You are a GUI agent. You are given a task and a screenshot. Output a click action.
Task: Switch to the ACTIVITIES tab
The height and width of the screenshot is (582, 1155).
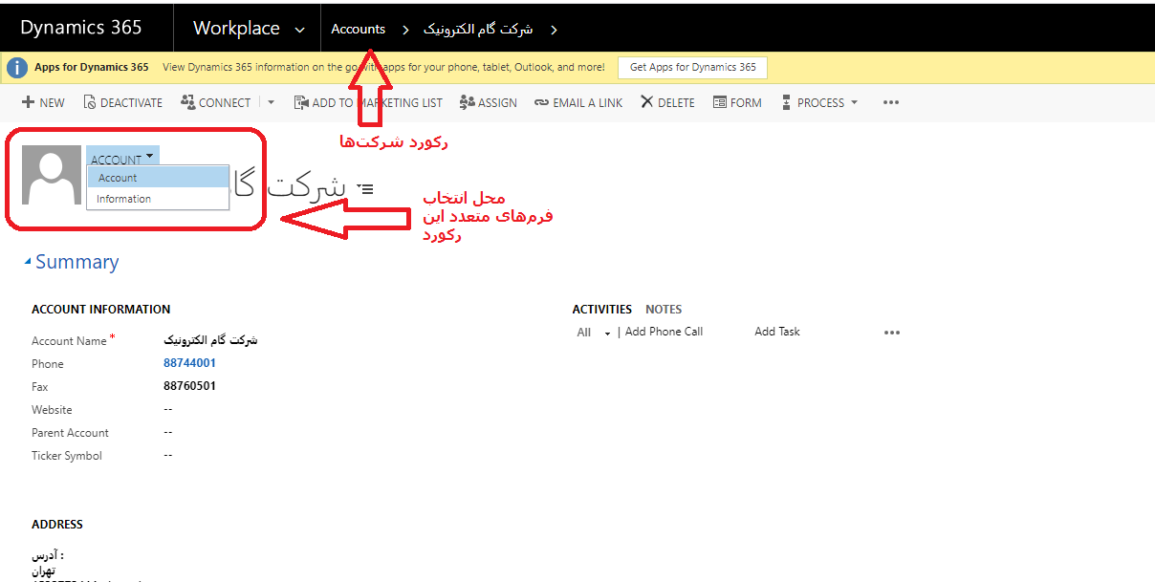click(x=602, y=309)
